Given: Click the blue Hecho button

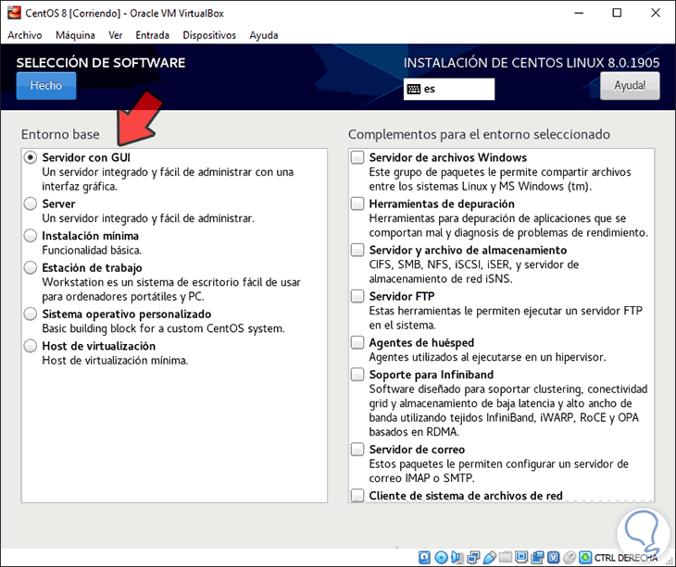Looking at the screenshot, I should click(x=46, y=86).
